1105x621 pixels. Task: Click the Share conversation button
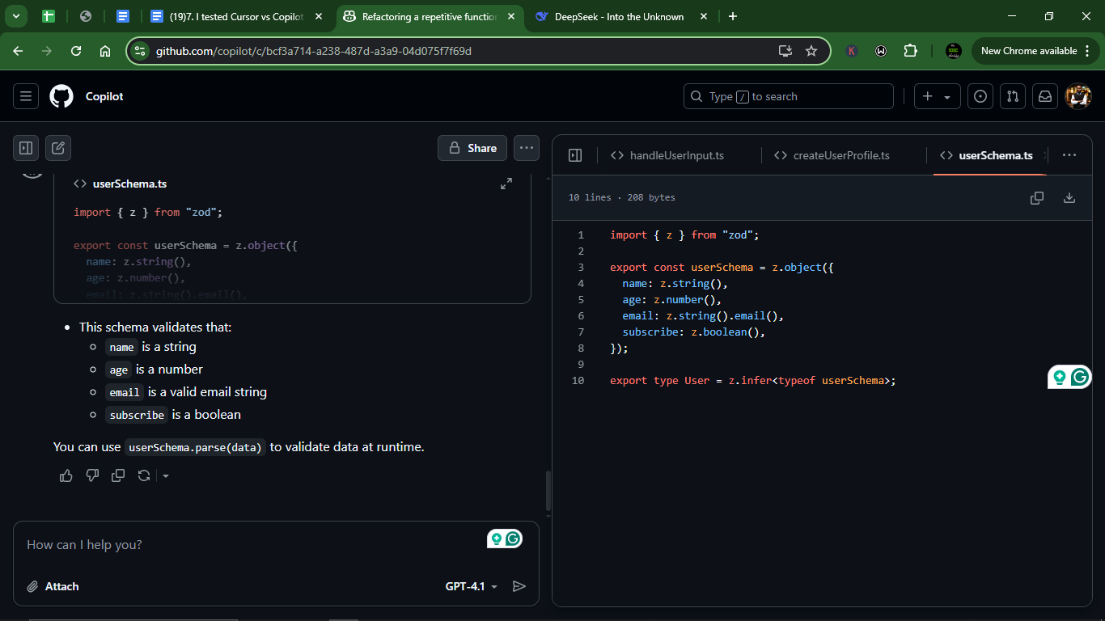tap(472, 148)
